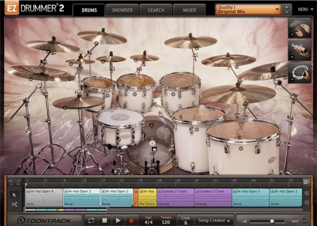Zoom out of the song track
This screenshot has height=226, width=317.
point(306,202)
